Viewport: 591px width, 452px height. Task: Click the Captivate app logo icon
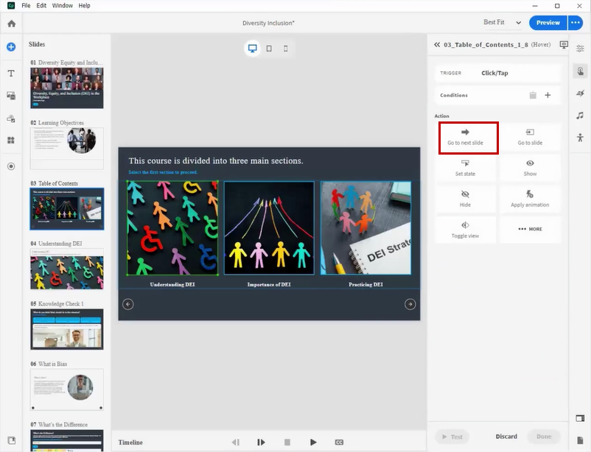(x=11, y=5)
